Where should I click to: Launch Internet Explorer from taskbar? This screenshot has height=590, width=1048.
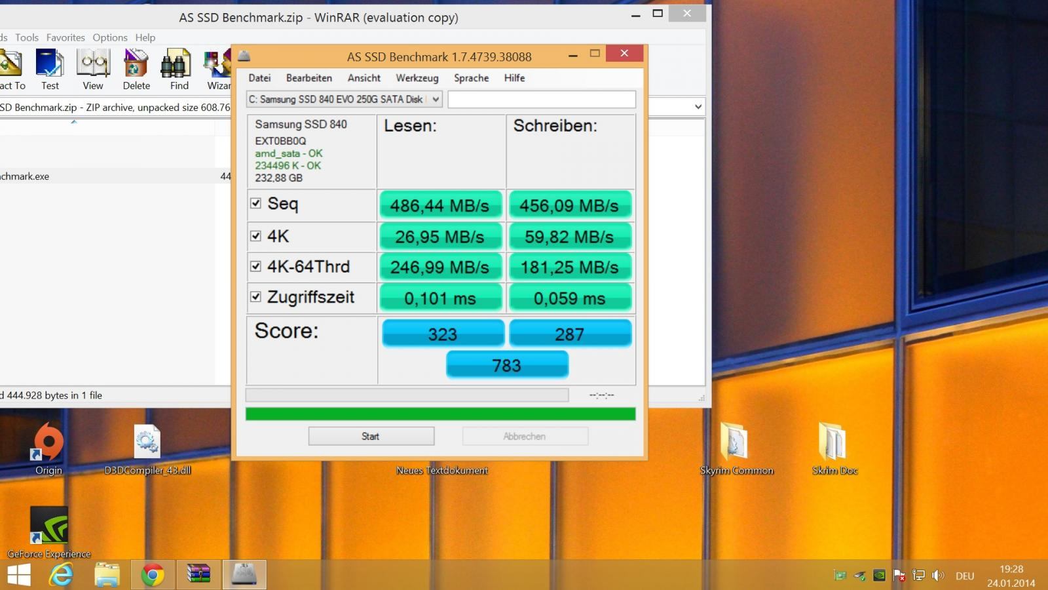tap(62, 575)
